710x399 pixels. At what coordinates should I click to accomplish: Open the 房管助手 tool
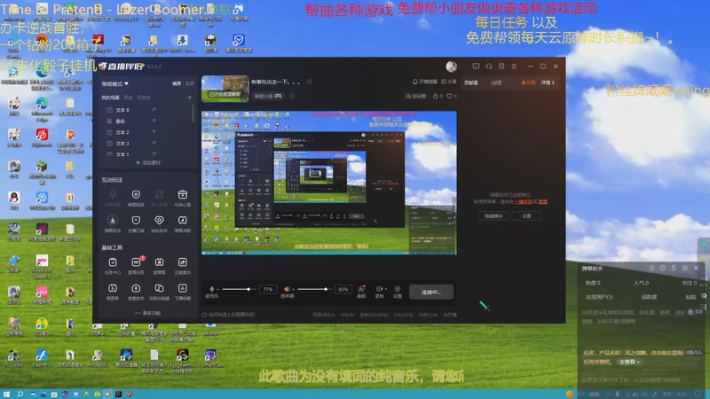tap(136, 292)
